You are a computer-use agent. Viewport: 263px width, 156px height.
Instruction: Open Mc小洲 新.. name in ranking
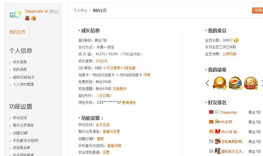tap(230, 132)
